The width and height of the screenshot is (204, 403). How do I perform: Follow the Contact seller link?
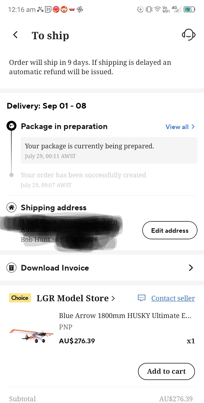point(173,298)
